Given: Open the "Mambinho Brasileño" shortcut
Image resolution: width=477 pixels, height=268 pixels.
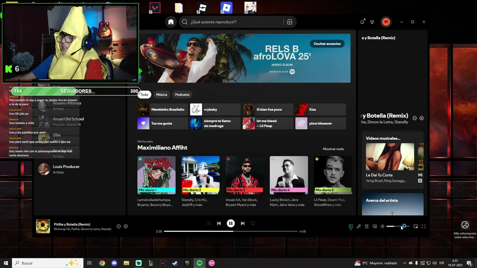Looking at the screenshot, I should (x=162, y=109).
